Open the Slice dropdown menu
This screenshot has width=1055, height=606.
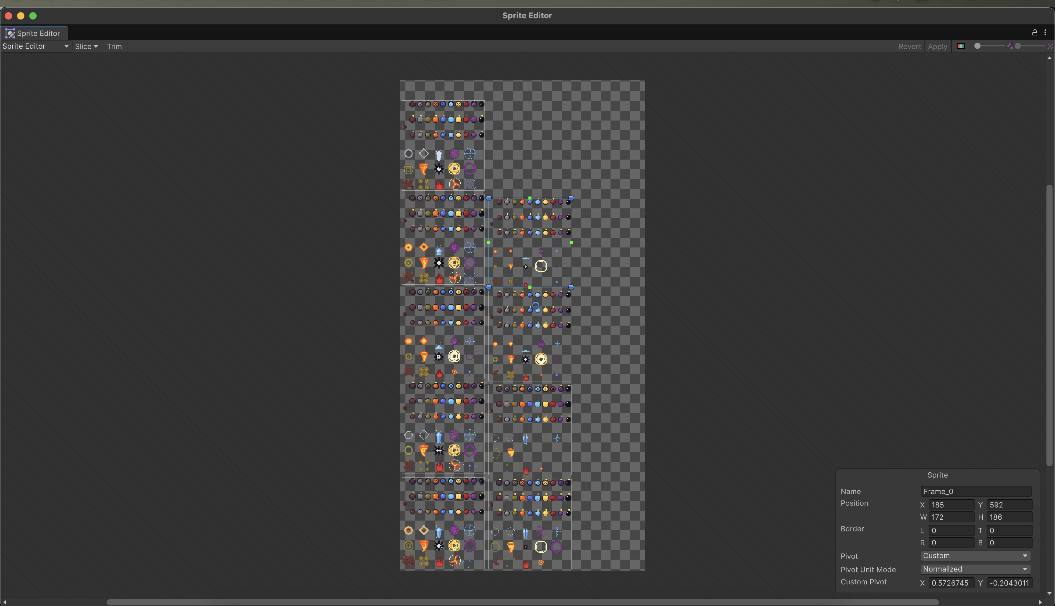tap(86, 46)
